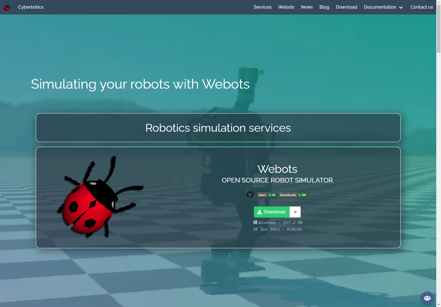Click the '28 Jun 2023 - R2023b' text
The width and height of the screenshot is (441, 307).
coord(277,229)
